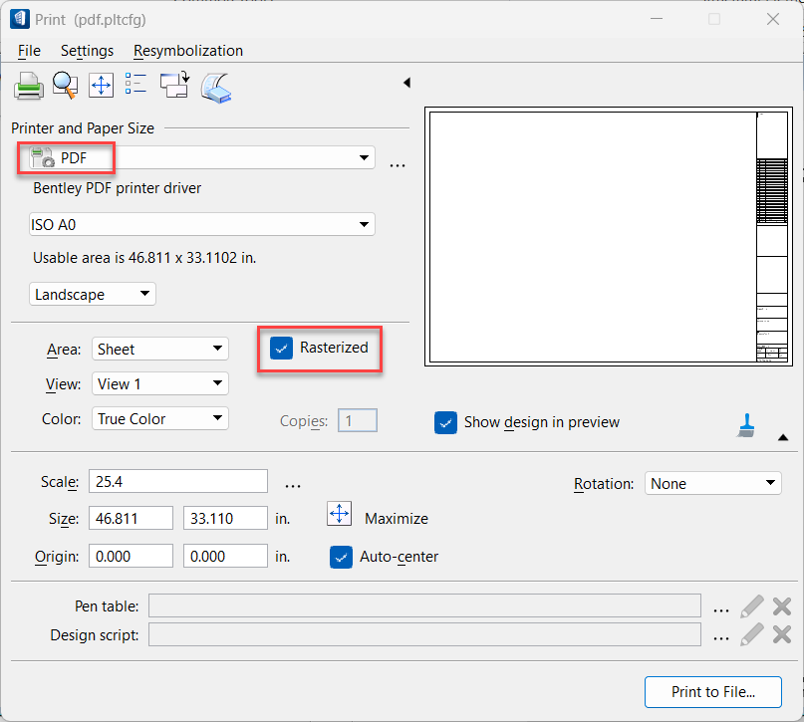Screen dimensions: 804x722
Task: Open the Resymbolization menu
Action: point(188,51)
